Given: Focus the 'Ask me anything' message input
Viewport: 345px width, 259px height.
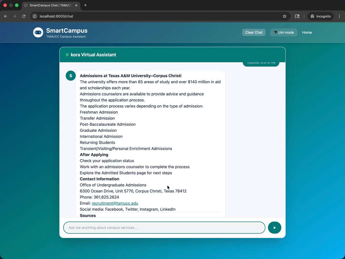Looking at the screenshot, I should click(164, 228).
